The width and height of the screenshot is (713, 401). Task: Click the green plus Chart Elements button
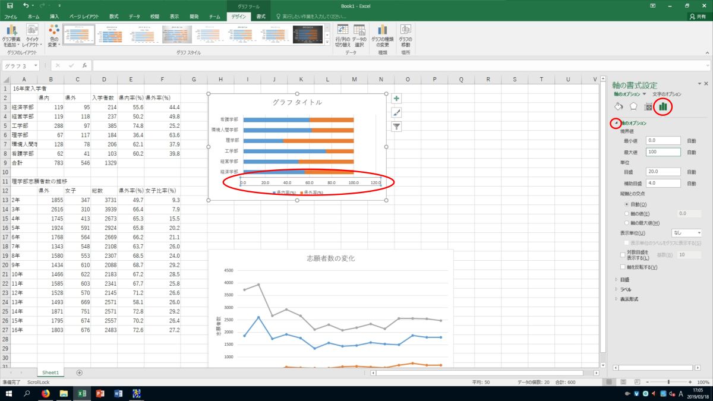tap(396, 99)
